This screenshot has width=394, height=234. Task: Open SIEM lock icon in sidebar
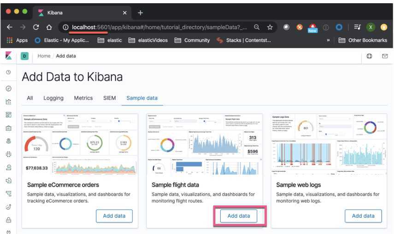pos(9,220)
